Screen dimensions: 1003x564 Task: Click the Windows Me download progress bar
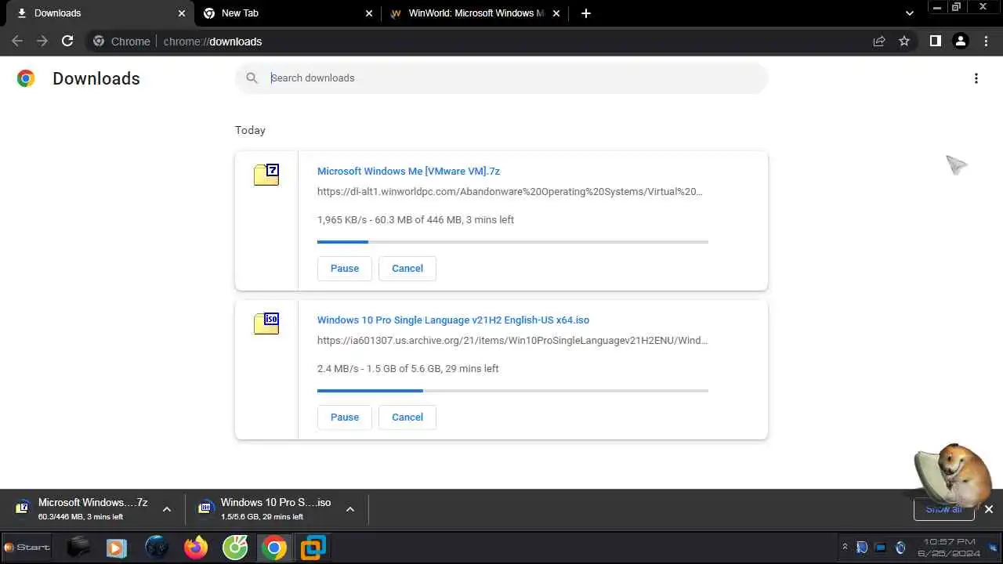pos(512,242)
